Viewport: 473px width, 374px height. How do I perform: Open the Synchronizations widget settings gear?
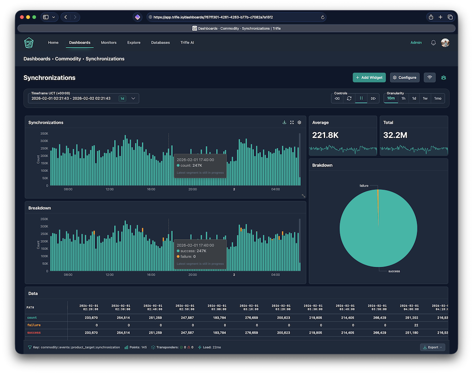click(299, 122)
